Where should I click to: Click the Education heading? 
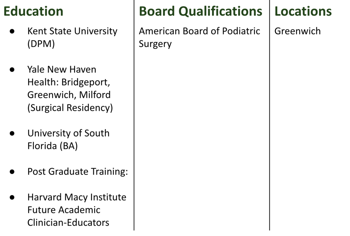(33, 11)
